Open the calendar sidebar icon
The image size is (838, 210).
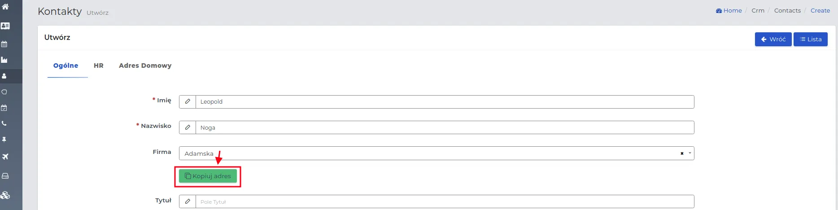click(x=4, y=44)
